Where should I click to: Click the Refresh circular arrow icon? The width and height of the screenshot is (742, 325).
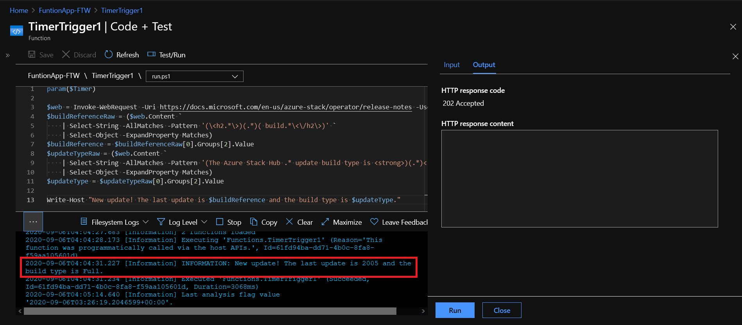click(109, 54)
